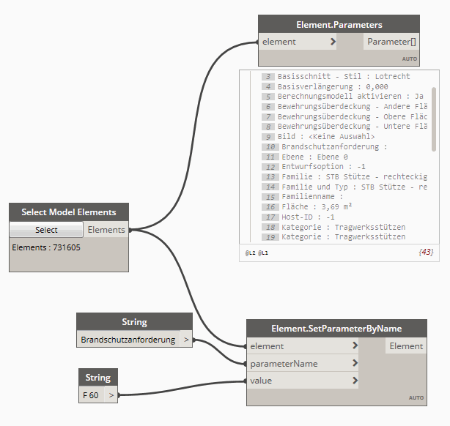Click the Elements output port

pyautogui.click(x=106, y=230)
